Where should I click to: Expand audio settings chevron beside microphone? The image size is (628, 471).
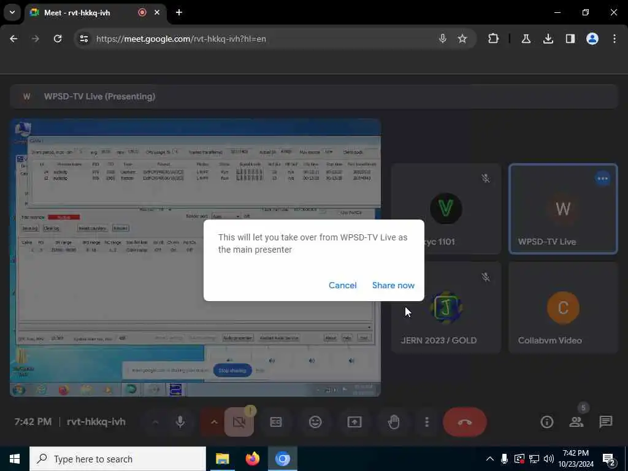[155, 422]
